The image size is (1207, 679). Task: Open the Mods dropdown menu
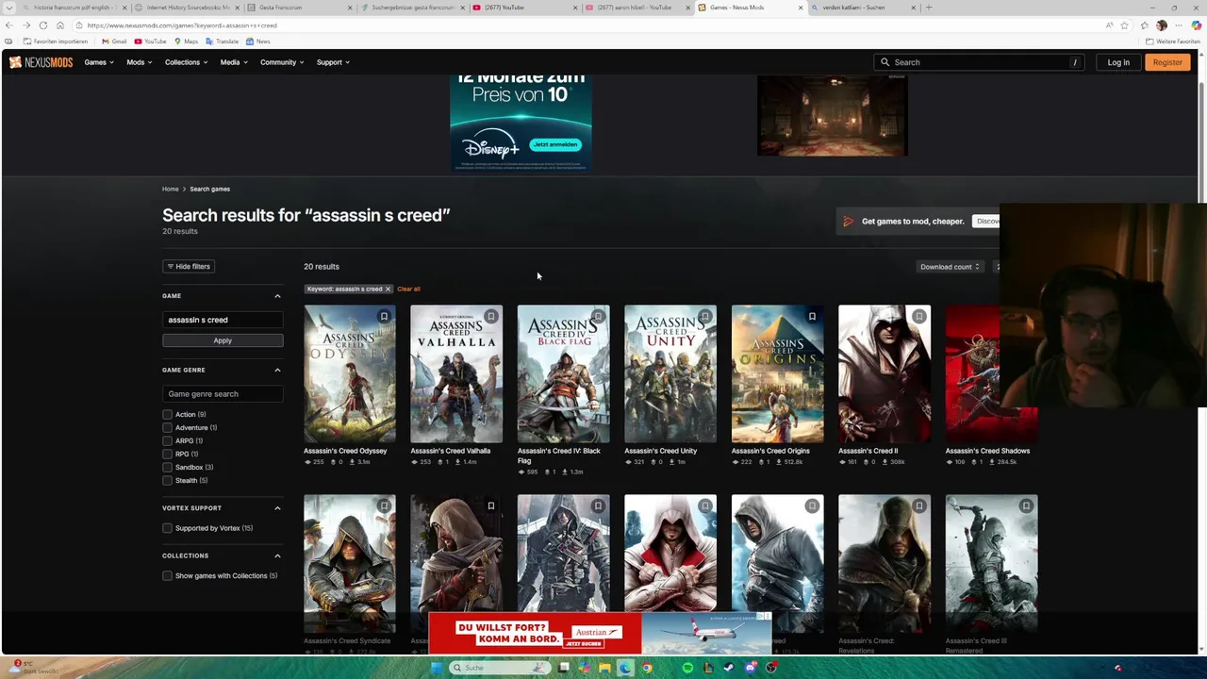pos(140,62)
